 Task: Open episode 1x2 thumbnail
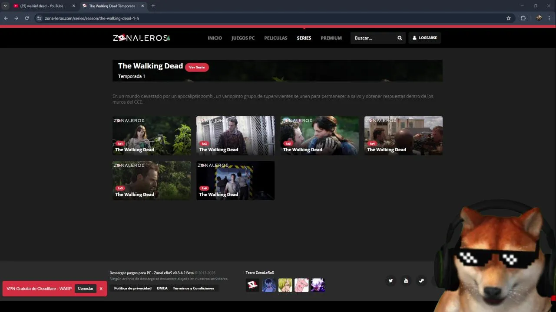(235, 136)
